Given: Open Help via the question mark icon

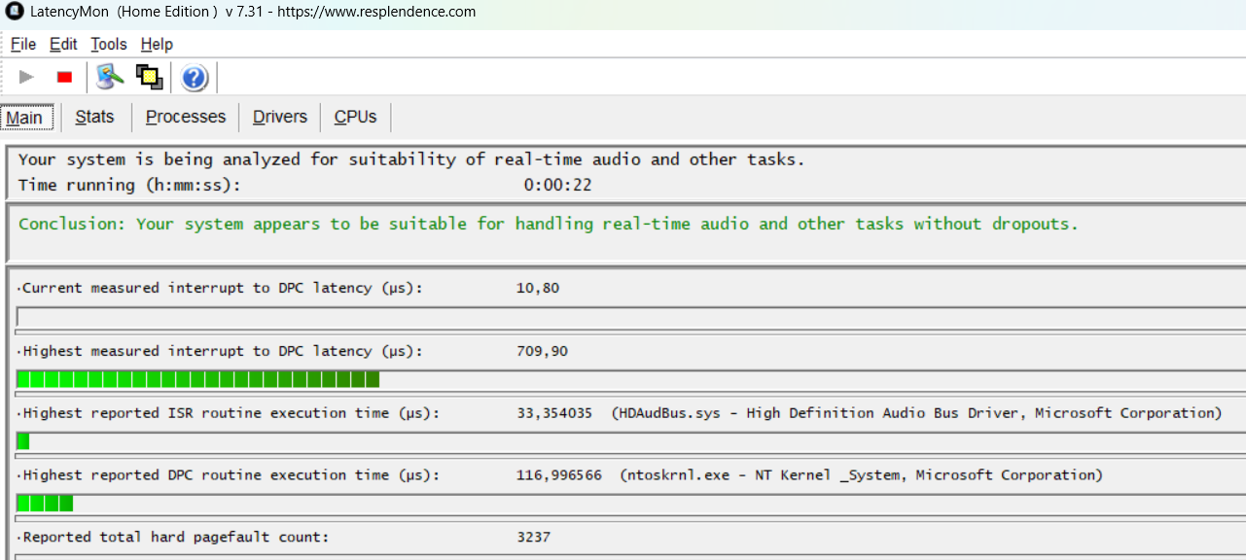Looking at the screenshot, I should pos(194,78).
